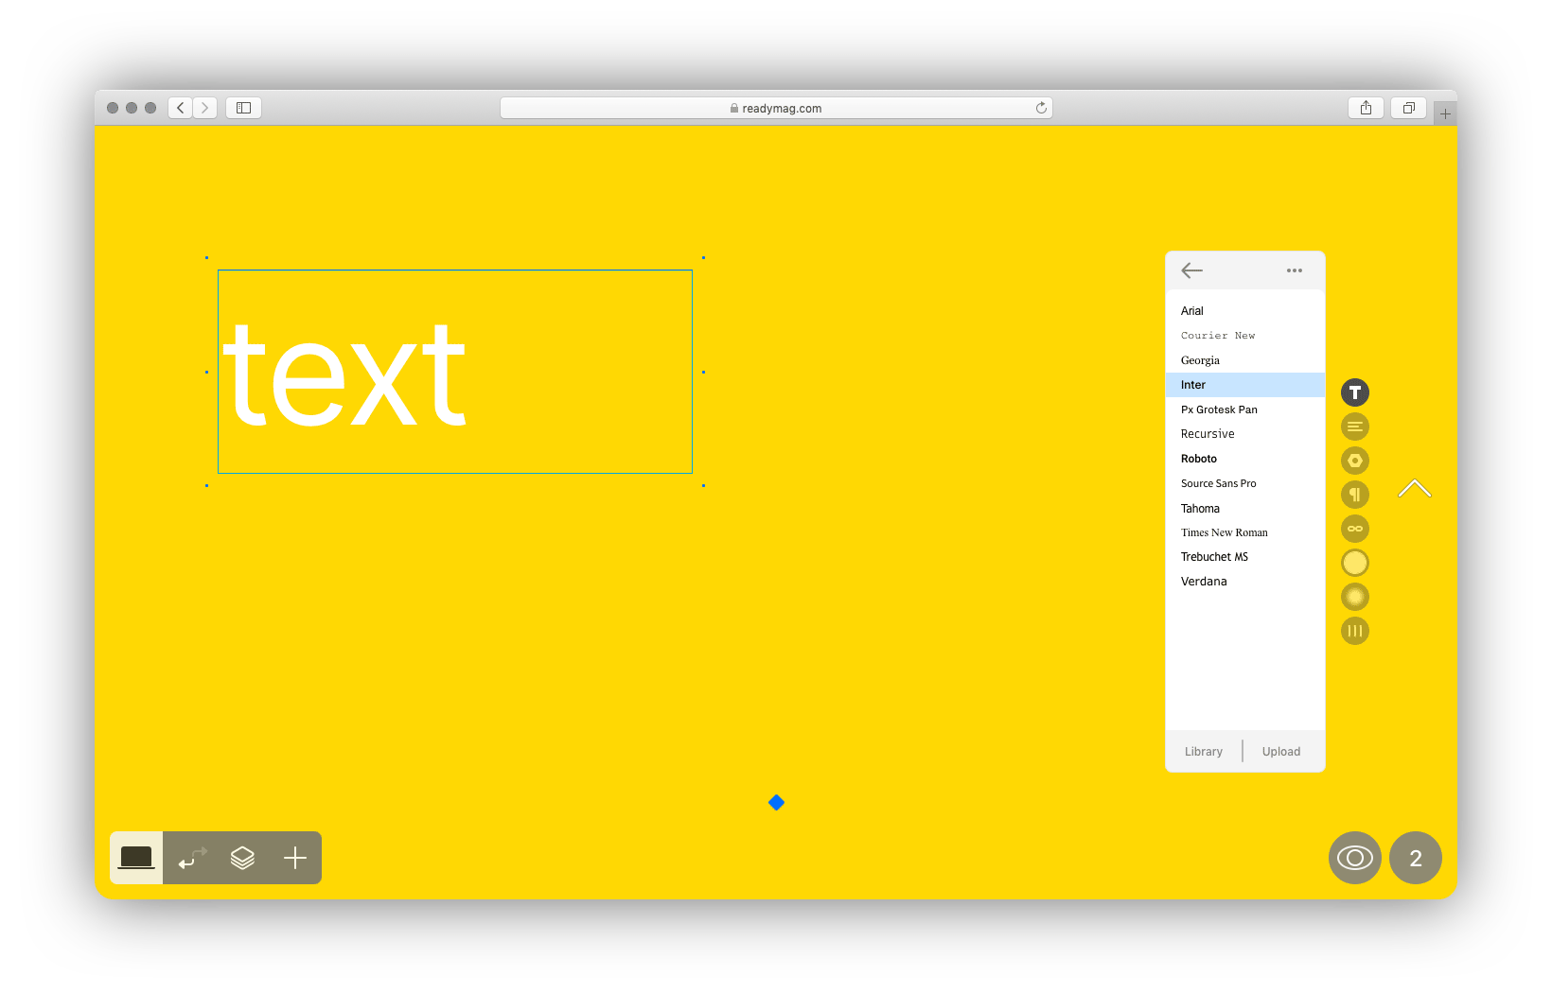Open the link chain settings icon
The width and height of the screenshot is (1552, 993).
[1355, 529]
